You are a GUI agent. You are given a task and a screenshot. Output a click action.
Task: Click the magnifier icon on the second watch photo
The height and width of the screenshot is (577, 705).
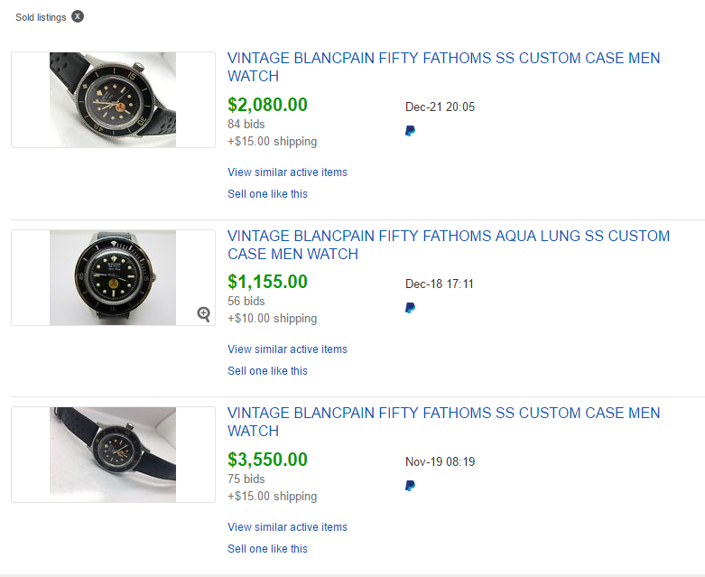(x=204, y=313)
